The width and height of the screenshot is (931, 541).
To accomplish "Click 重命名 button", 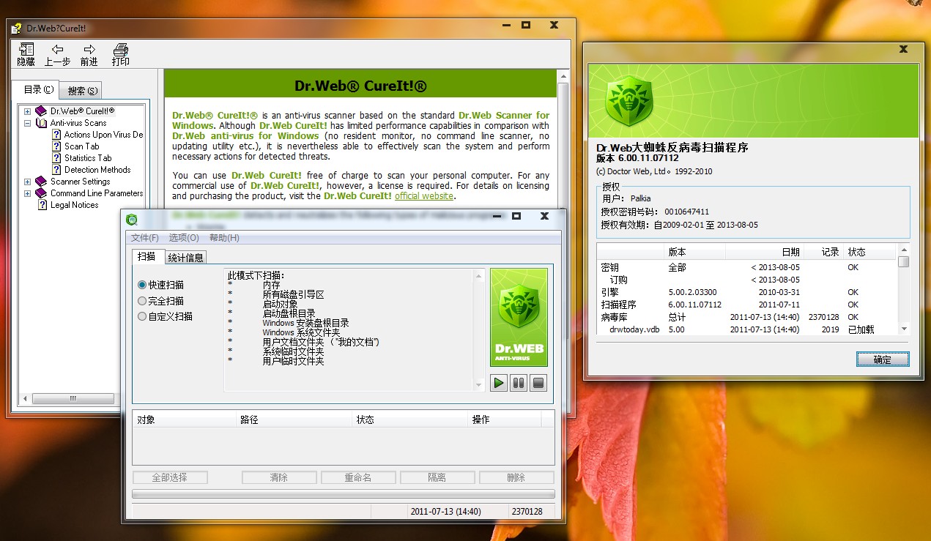I will pyautogui.click(x=358, y=477).
